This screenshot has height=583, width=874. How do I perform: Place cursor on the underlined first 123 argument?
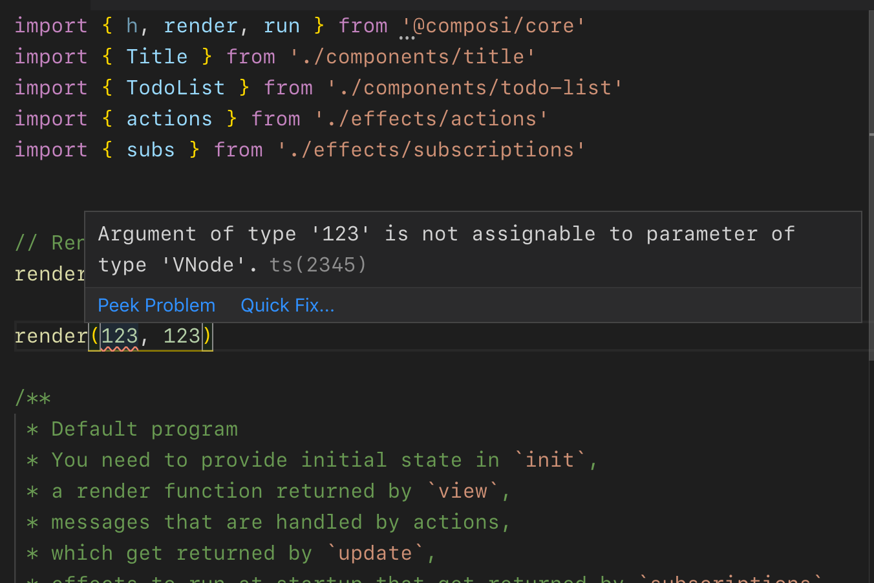point(120,336)
